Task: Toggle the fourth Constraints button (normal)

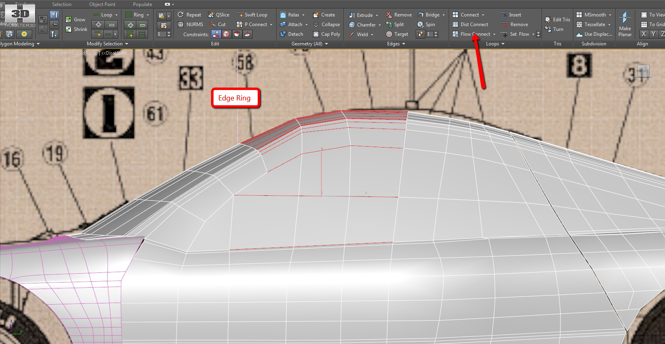Action: tap(247, 34)
